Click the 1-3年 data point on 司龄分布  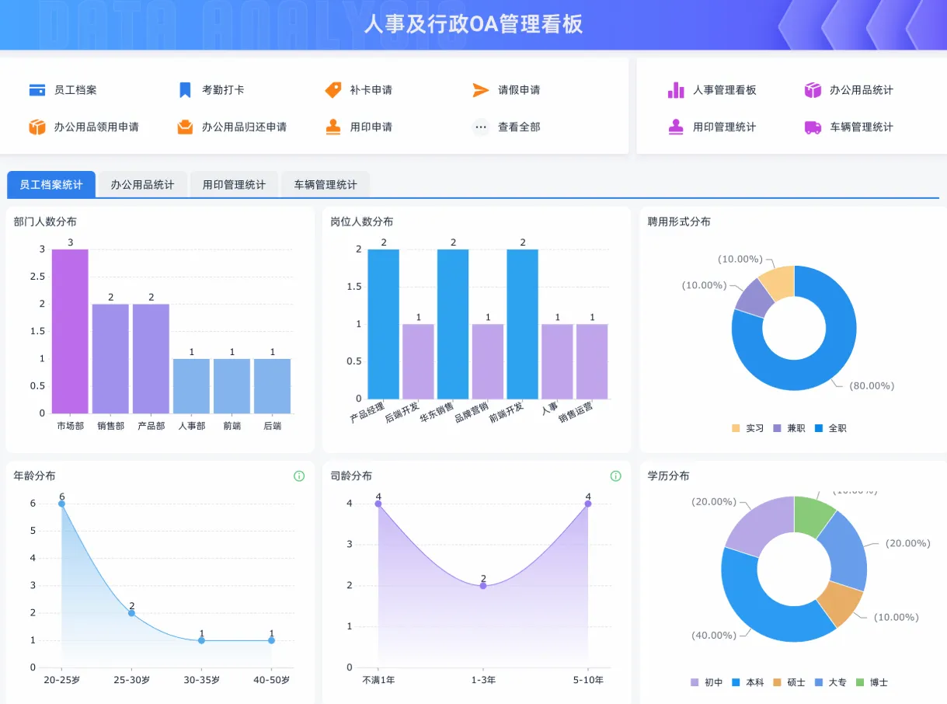(483, 586)
